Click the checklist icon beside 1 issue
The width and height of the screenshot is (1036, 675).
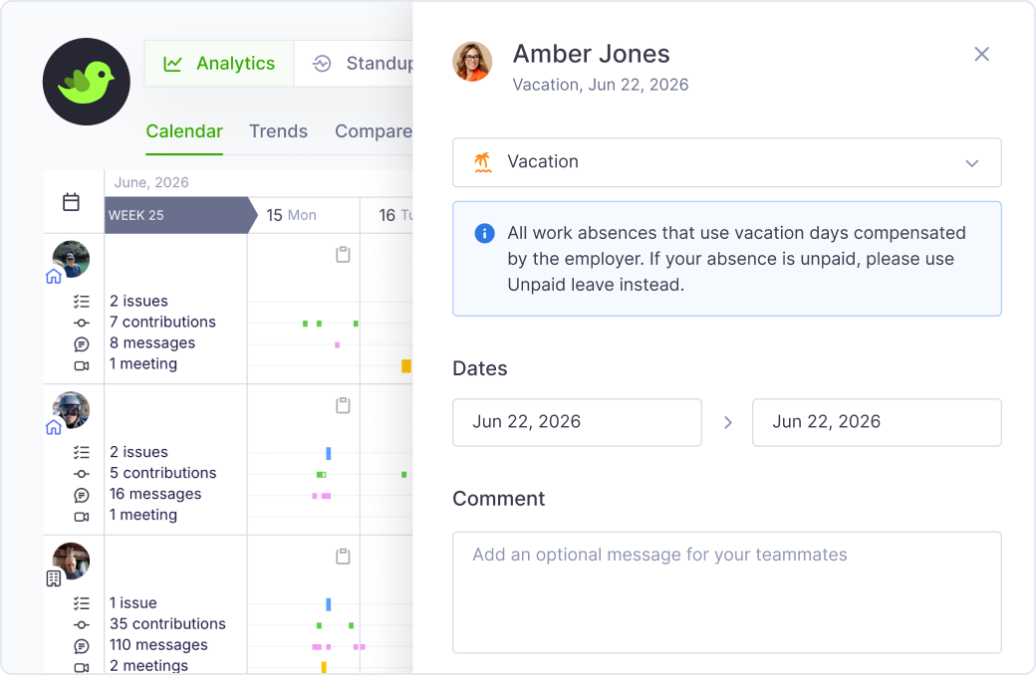coord(82,603)
